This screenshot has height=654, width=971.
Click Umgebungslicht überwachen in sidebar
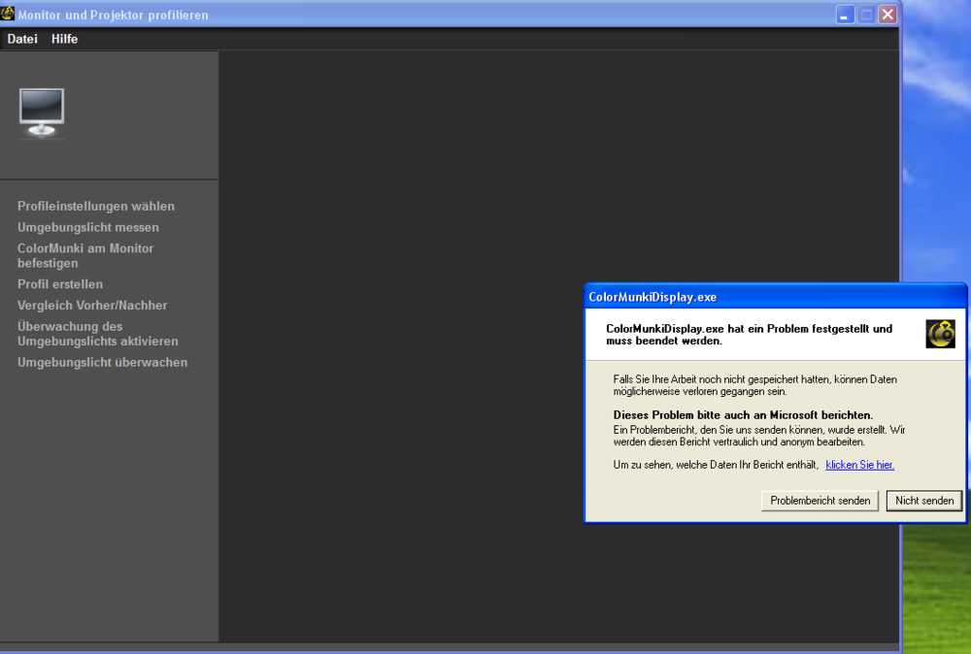pyautogui.click(x=102, y=362)
